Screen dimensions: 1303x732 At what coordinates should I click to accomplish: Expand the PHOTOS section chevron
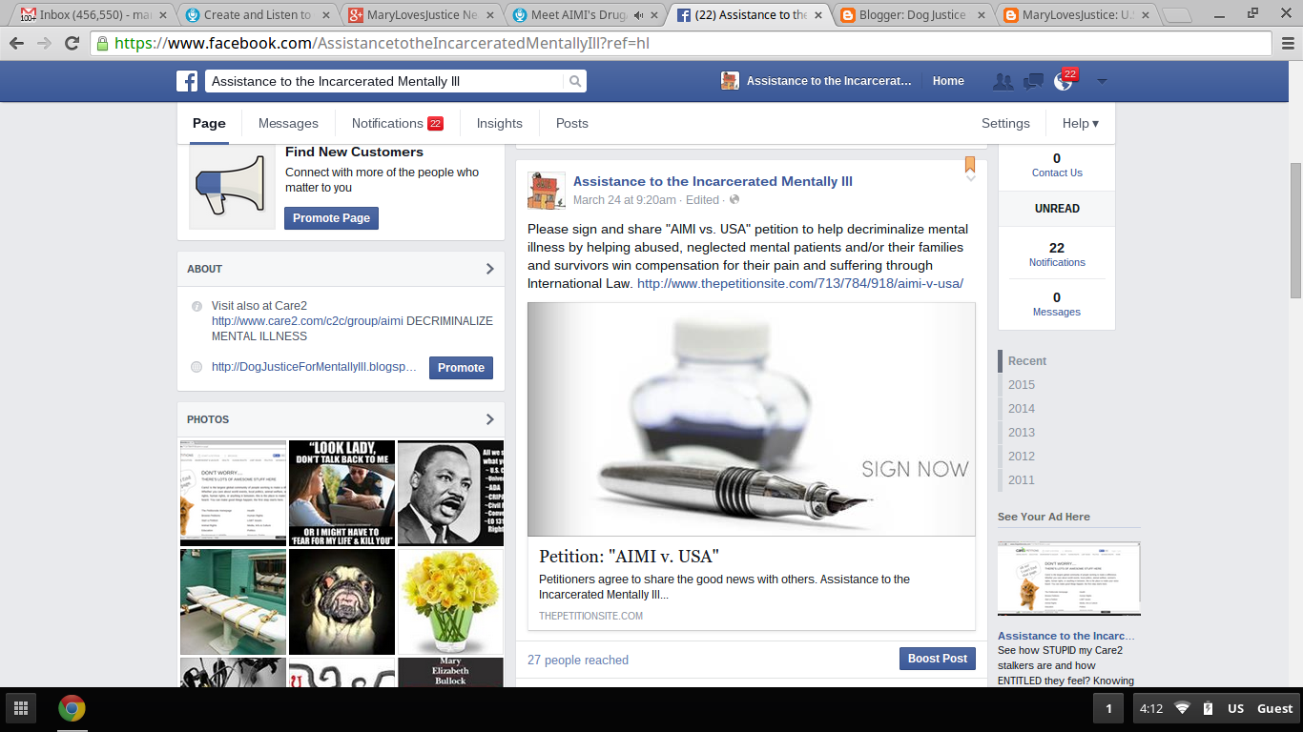(x=489, y=419)
